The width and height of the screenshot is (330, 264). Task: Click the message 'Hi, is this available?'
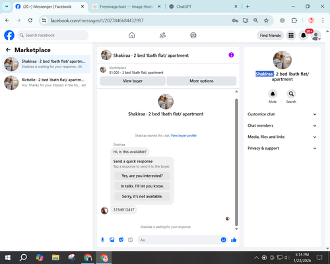130,152
